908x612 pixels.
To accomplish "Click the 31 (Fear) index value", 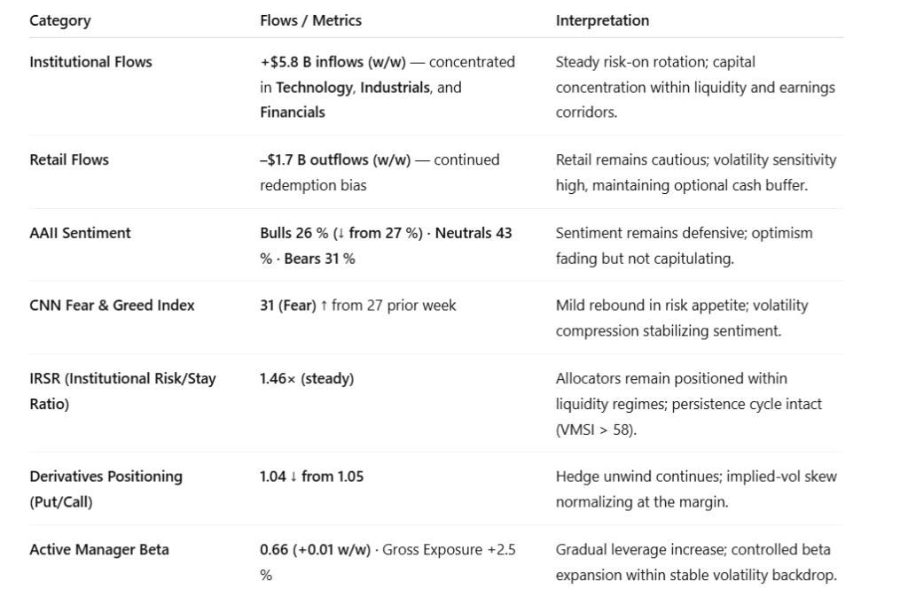I will (287, 306).
